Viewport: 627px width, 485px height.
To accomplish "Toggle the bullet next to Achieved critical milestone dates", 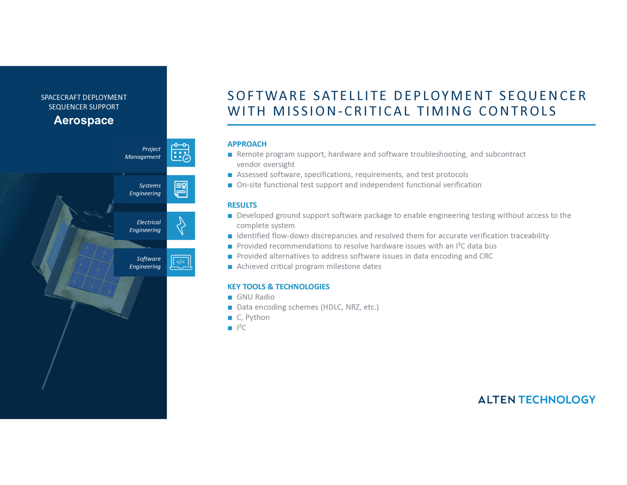I will (x=231, y=266).
